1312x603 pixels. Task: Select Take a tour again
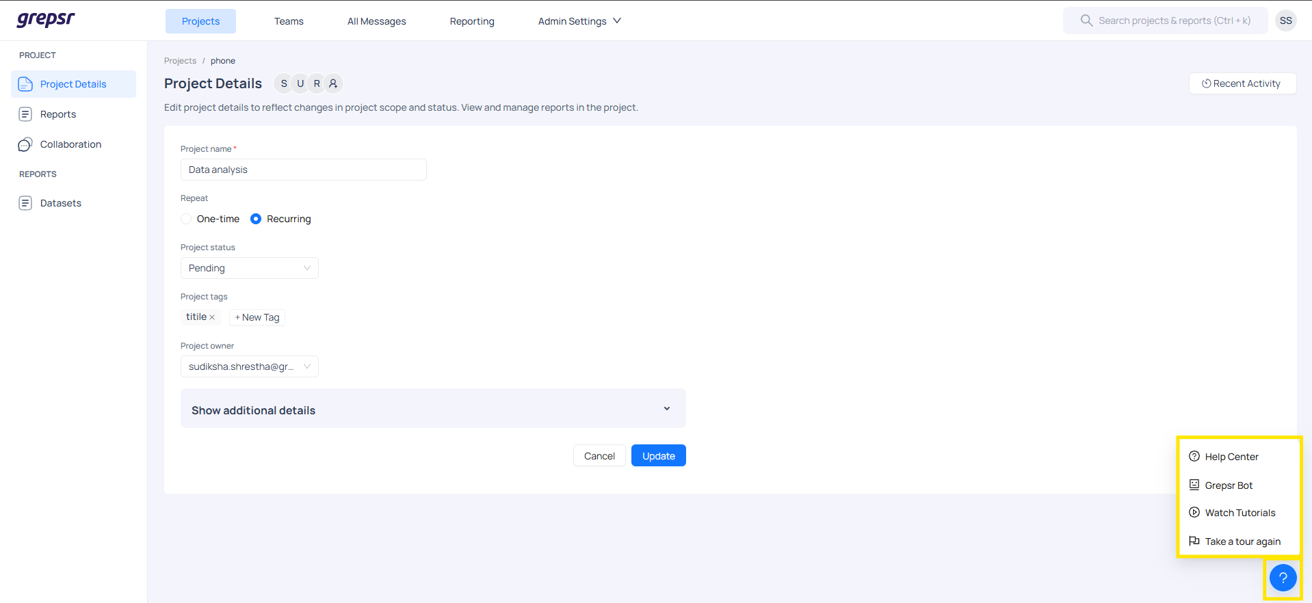[1242, 541]
